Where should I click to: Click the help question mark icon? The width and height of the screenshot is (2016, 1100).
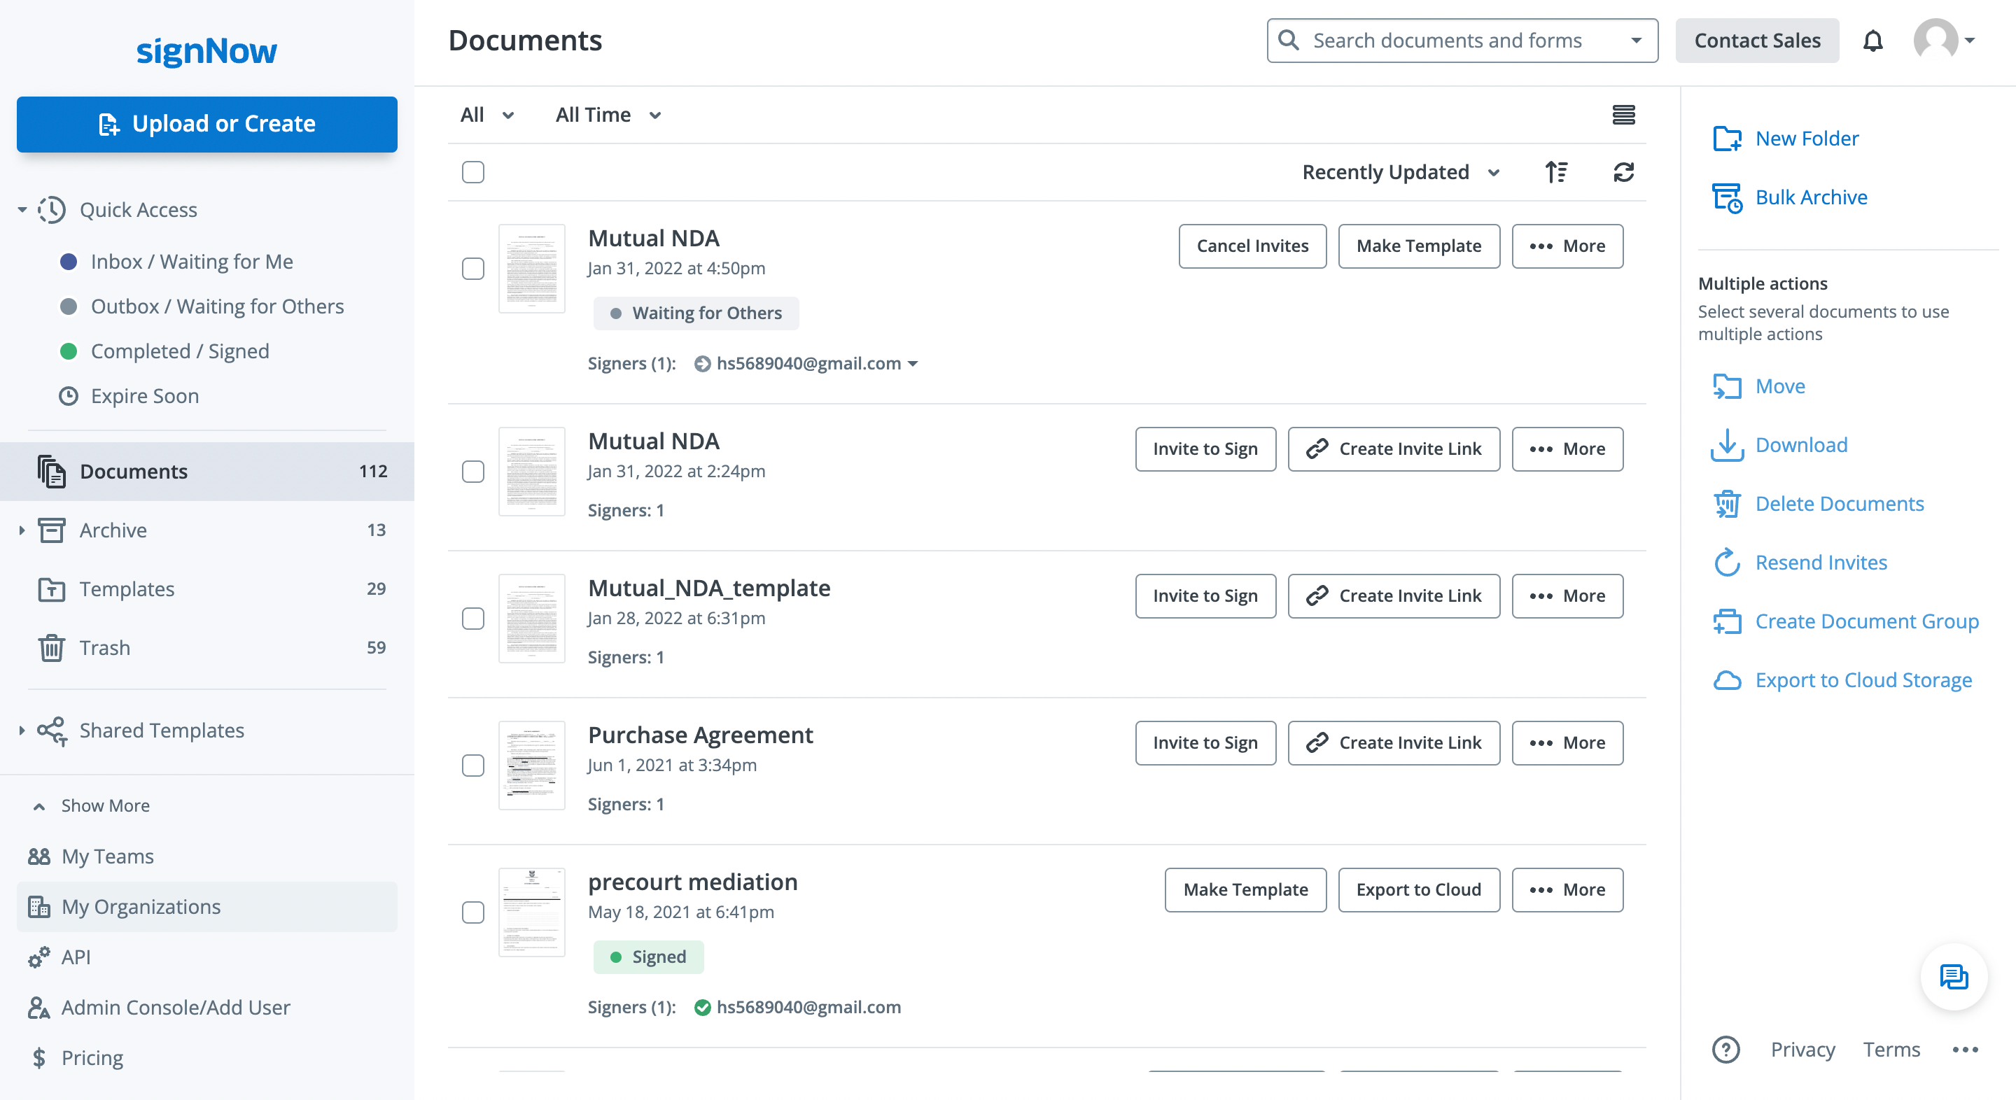(1725, 1049)
